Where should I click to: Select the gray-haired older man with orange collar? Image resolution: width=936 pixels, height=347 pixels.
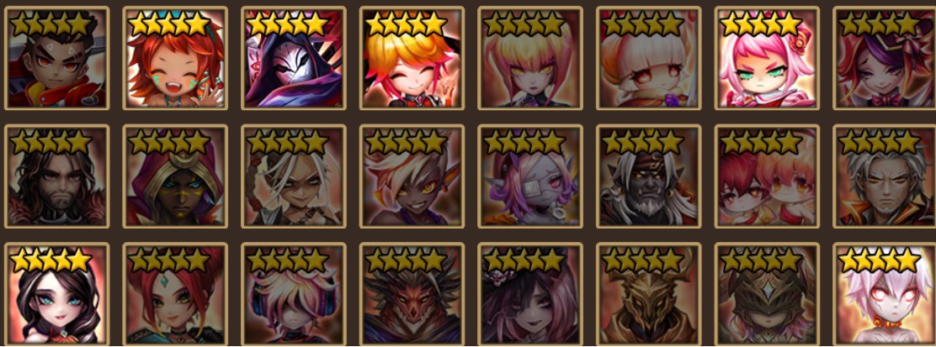[x=885, y=176]
